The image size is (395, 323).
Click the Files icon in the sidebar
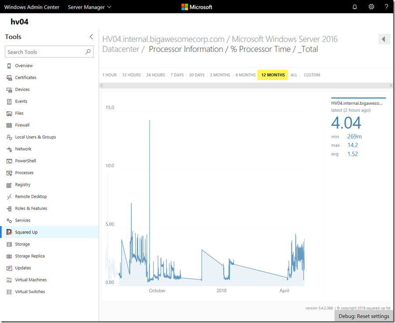(x=9, y=113)
